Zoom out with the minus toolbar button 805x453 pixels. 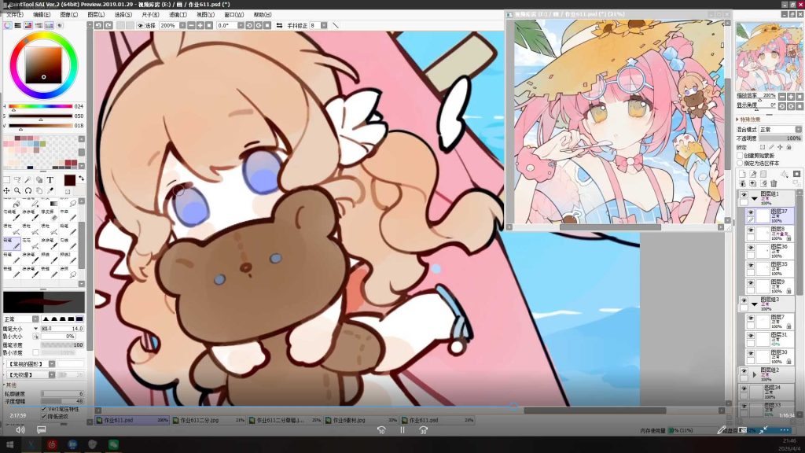pyautogui.click(x=192, y=25)
